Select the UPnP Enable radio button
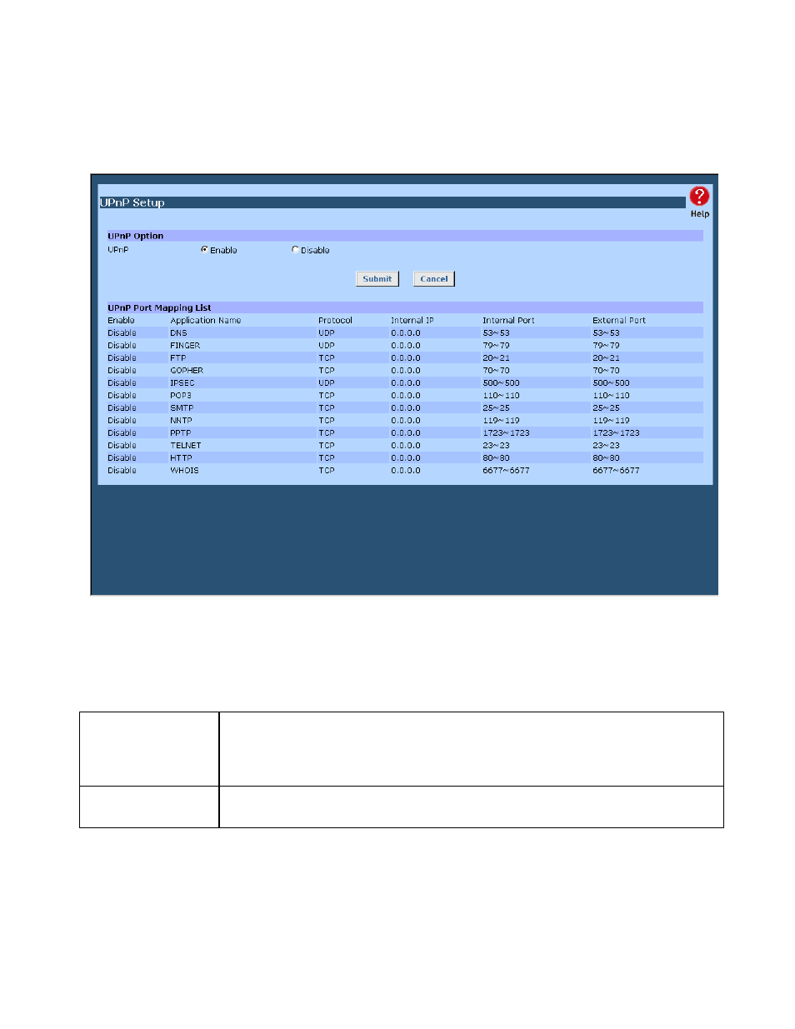This screenshot has width=795, height=1029. 204,249
